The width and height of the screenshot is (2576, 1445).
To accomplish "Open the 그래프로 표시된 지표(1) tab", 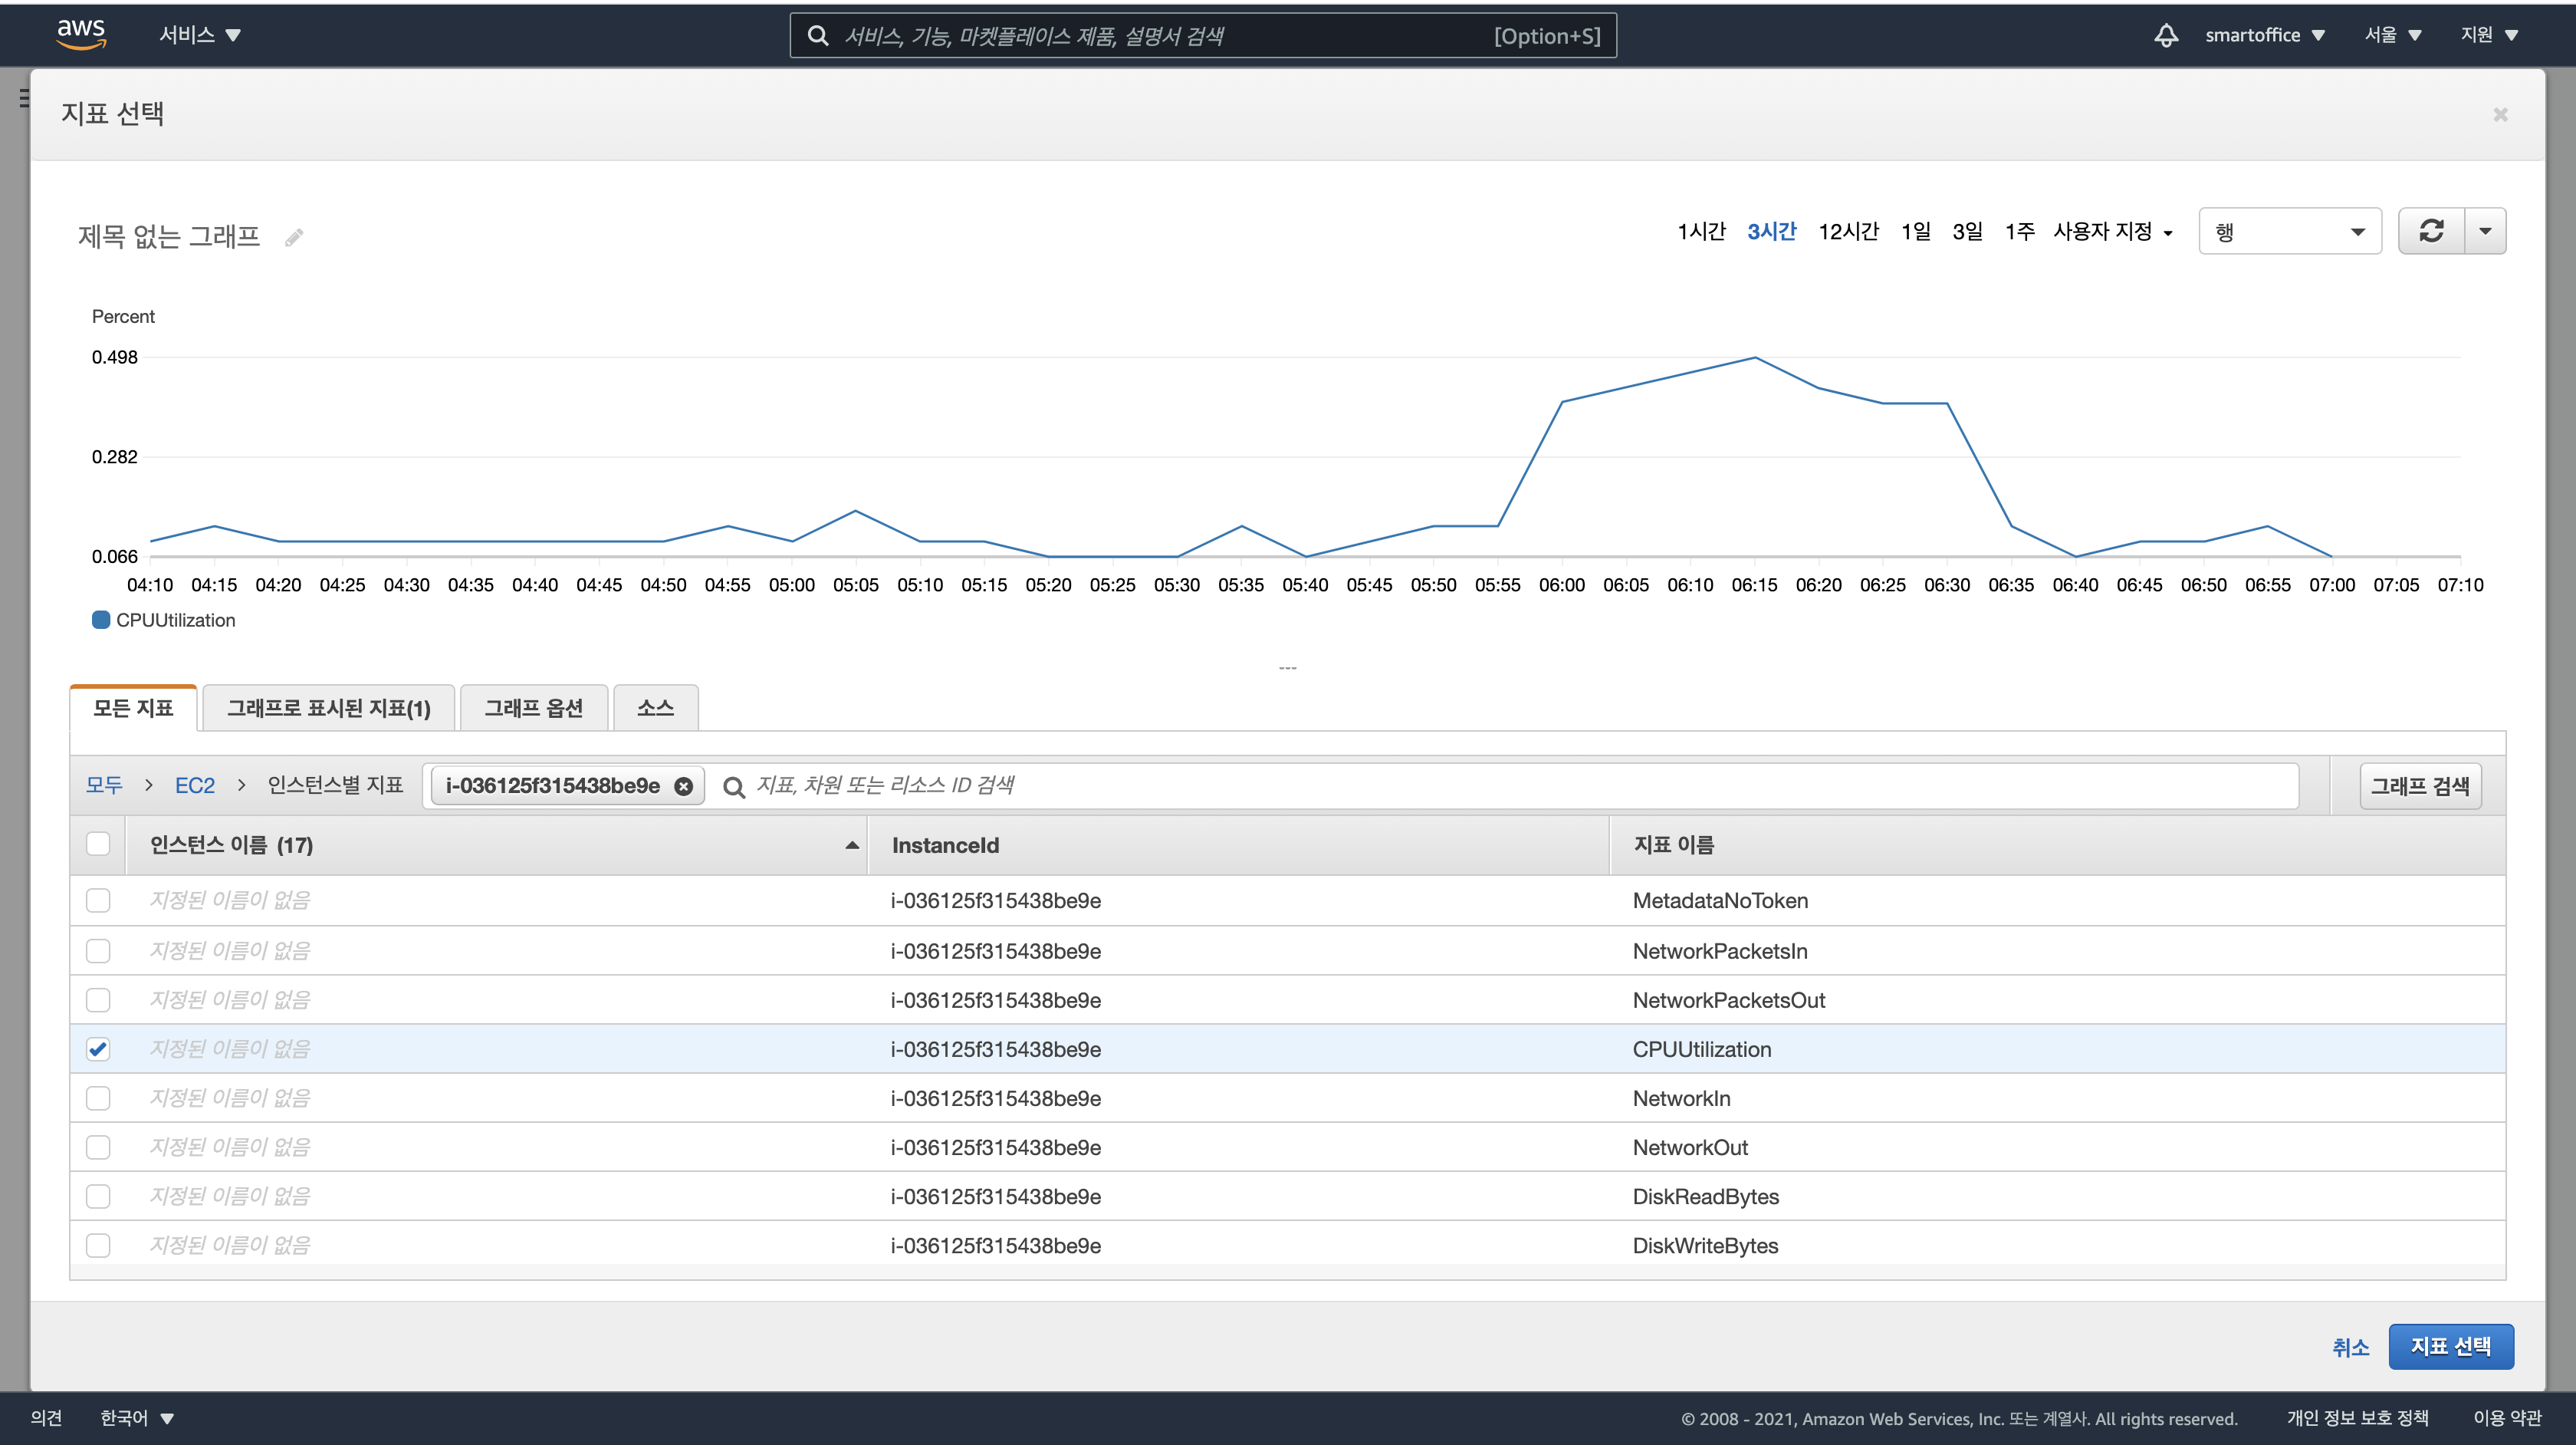I will [x=328, y=709].
